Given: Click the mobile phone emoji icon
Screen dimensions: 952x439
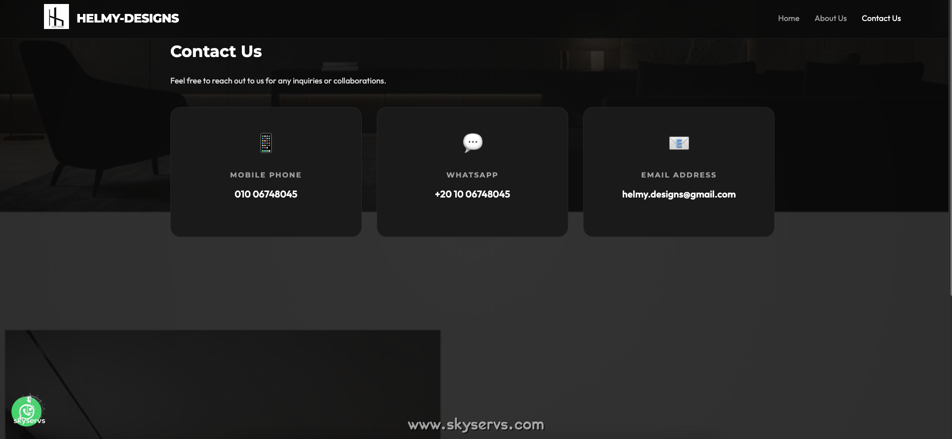Looking at the screenshot, I should [x=266, y=143].
